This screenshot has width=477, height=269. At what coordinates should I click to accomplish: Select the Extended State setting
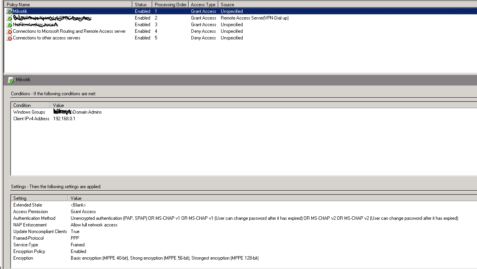pos(28,205)
